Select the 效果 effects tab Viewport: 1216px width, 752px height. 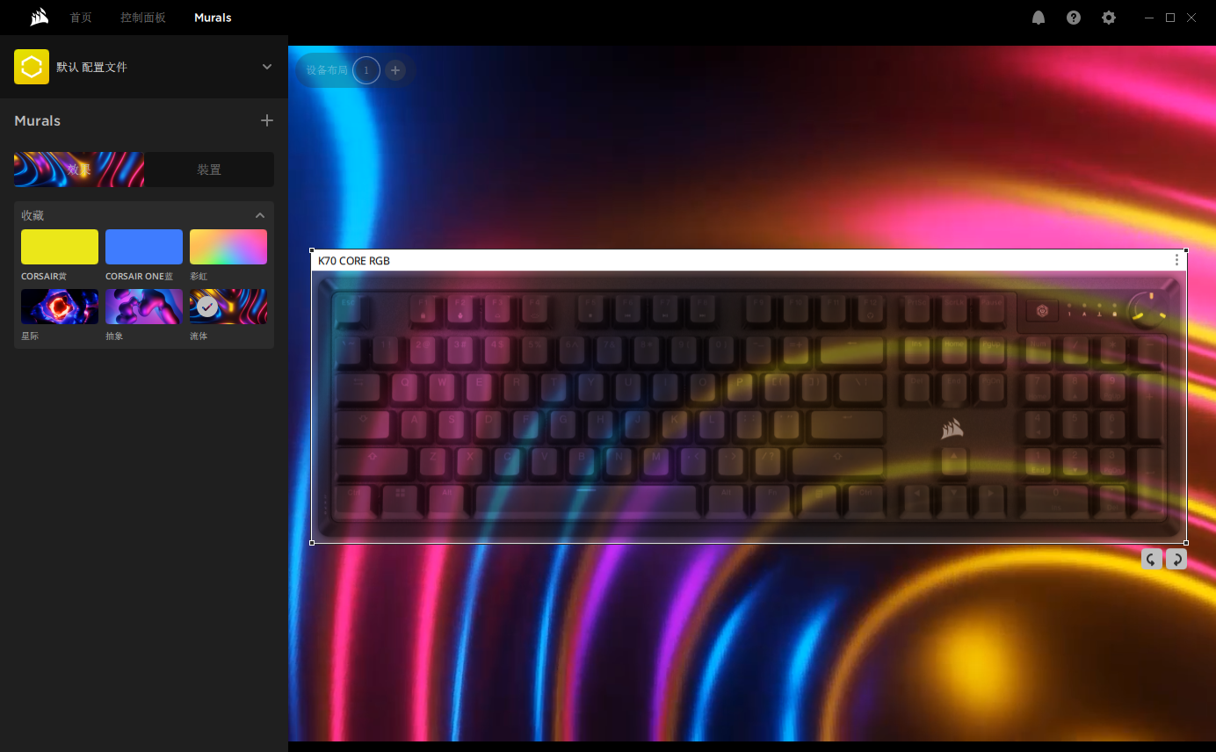pos(79,170)
